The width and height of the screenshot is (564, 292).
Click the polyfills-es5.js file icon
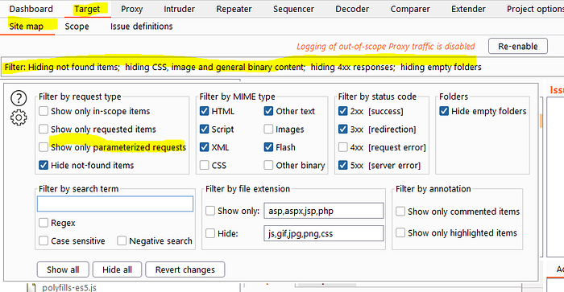click(31, 288)
